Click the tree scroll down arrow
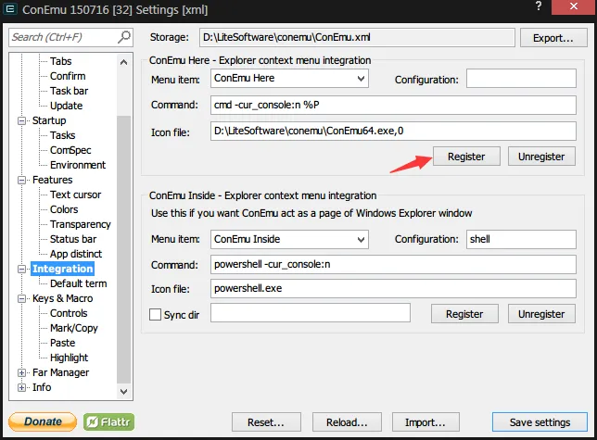This screenshot has height=440, width=597. coord(123,391)
